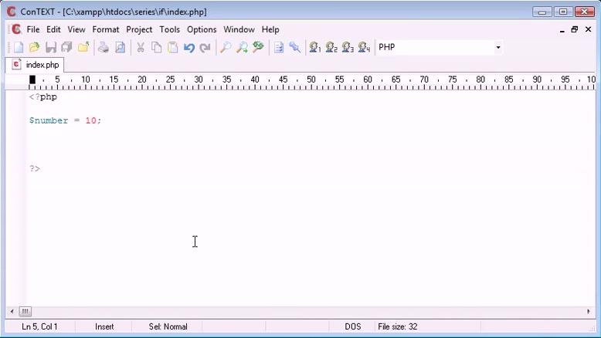Screen dimensions: 601x338
Task: Click the <?php opening tag line
Action: click(x=43, y=96)
